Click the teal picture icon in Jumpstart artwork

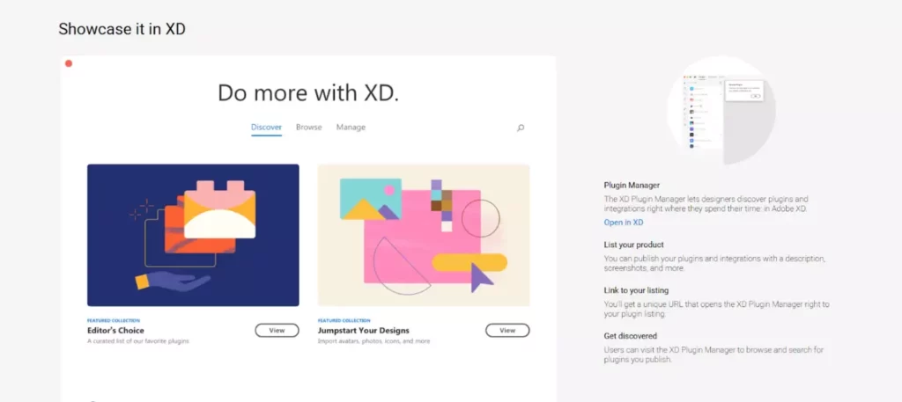366,199
